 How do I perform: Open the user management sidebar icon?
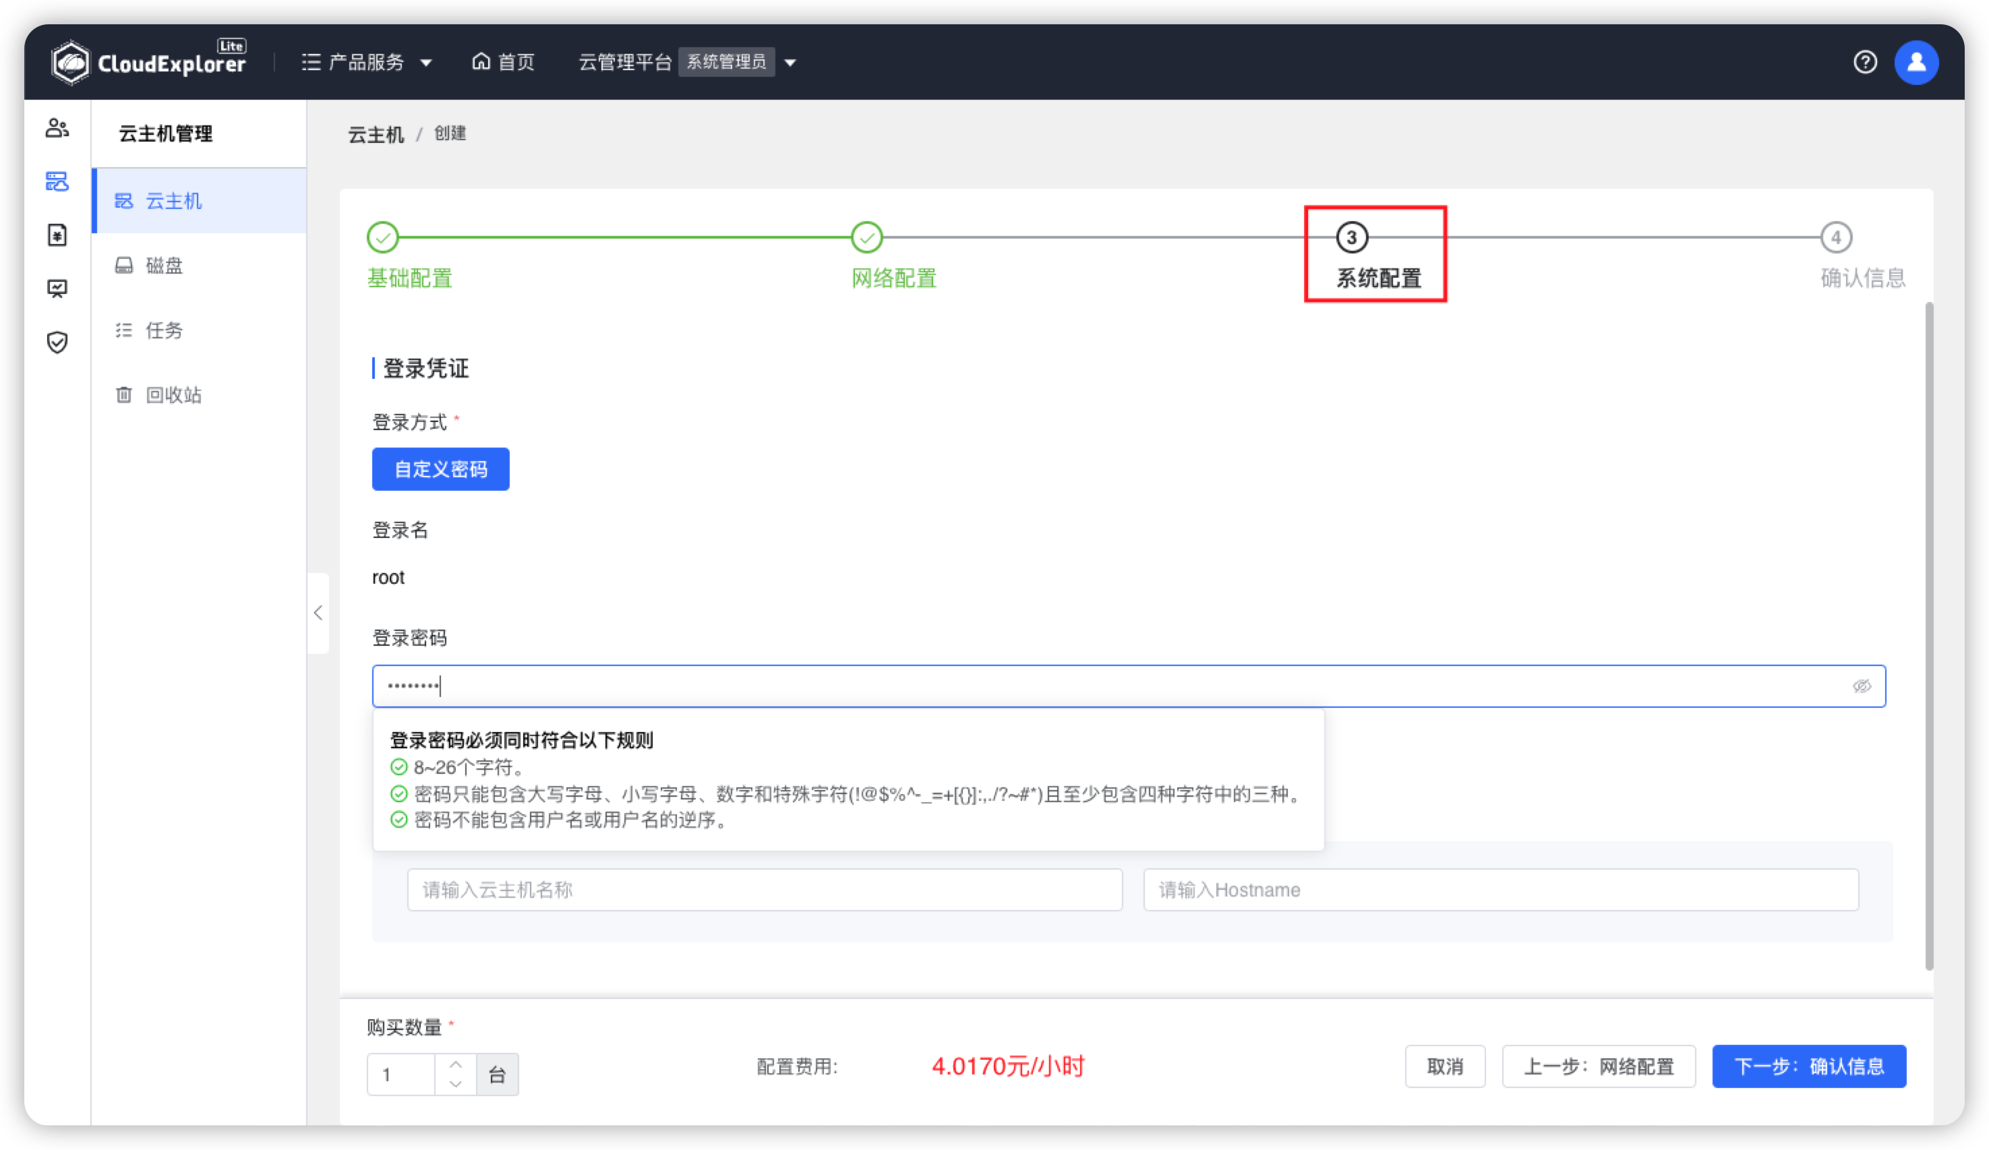[57, 127]
